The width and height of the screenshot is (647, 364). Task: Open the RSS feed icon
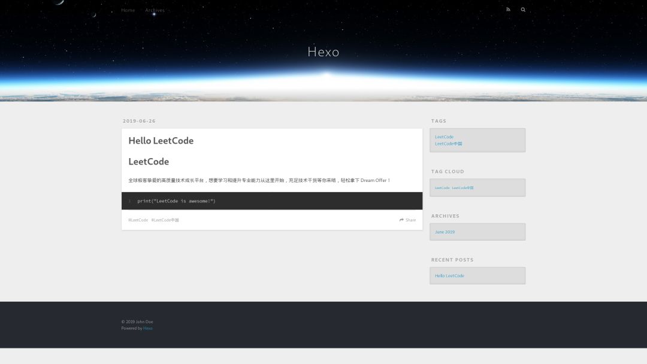point(508,10)
